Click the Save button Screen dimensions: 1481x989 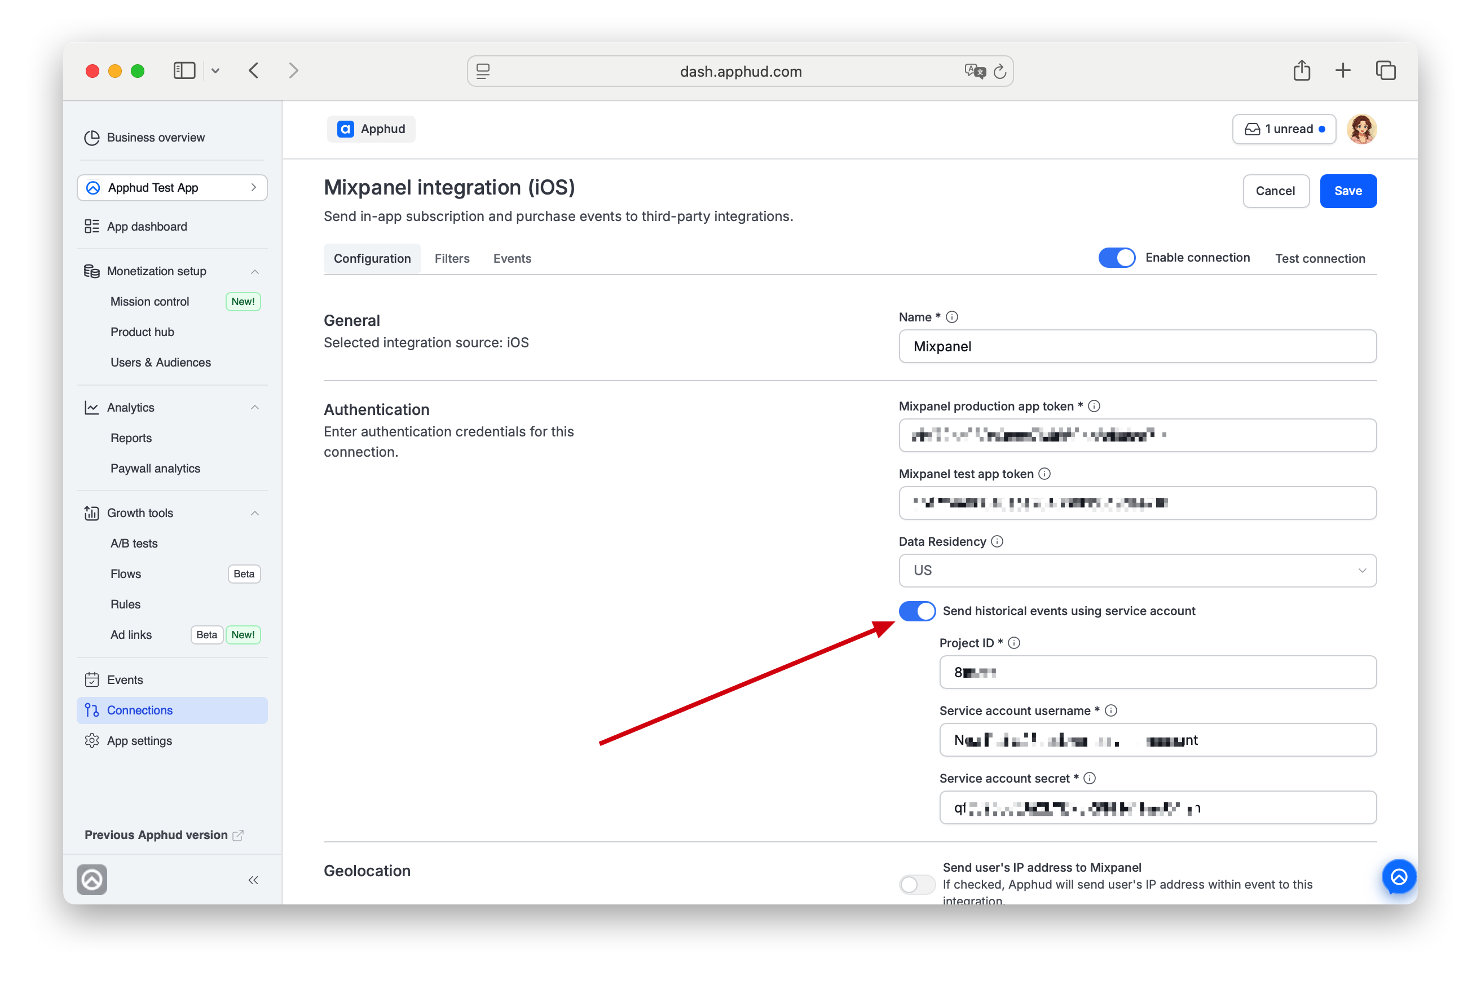(1348, 191)
